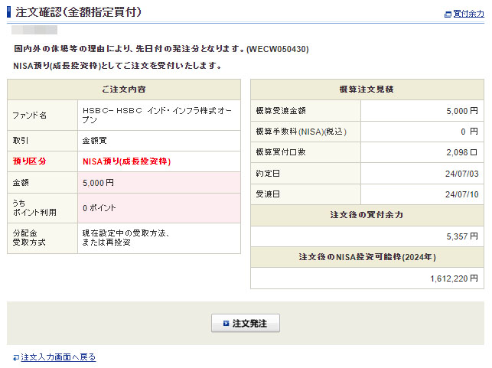
Task: Click the 注文確認(金額指定買付) page heading
Action: coord(78,12)
